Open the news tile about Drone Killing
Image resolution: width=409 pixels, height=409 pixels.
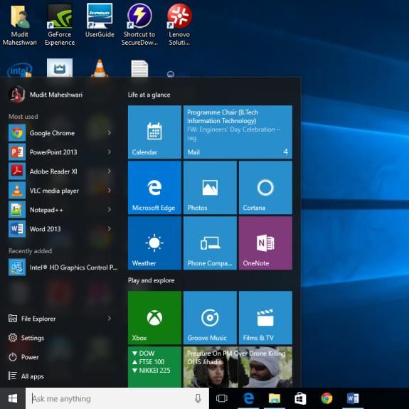pos(238,367)
